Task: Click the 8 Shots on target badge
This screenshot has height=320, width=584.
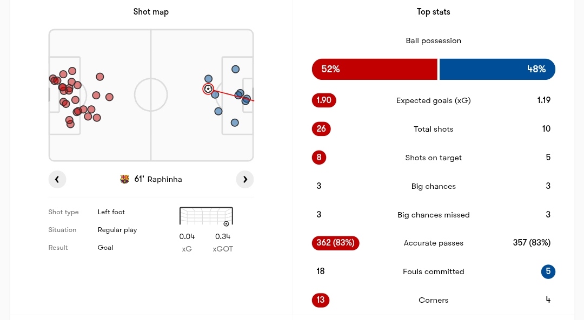Action: tap(319, 158)
